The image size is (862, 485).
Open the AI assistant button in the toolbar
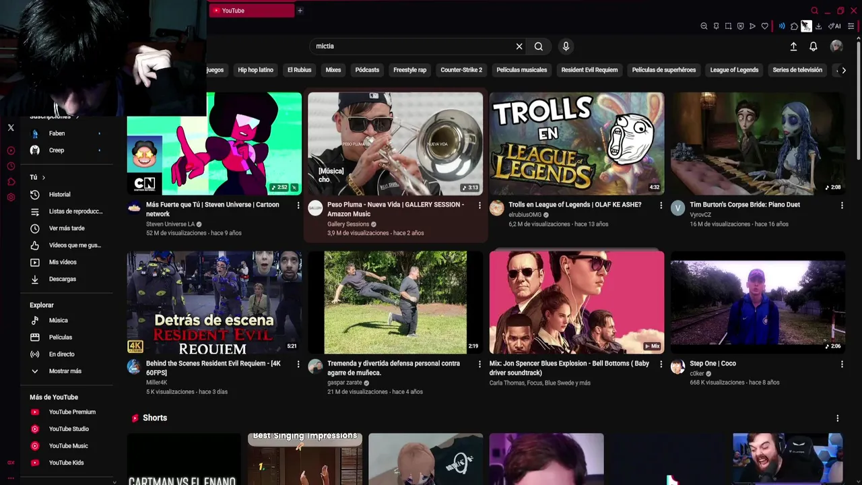point(834,26)
